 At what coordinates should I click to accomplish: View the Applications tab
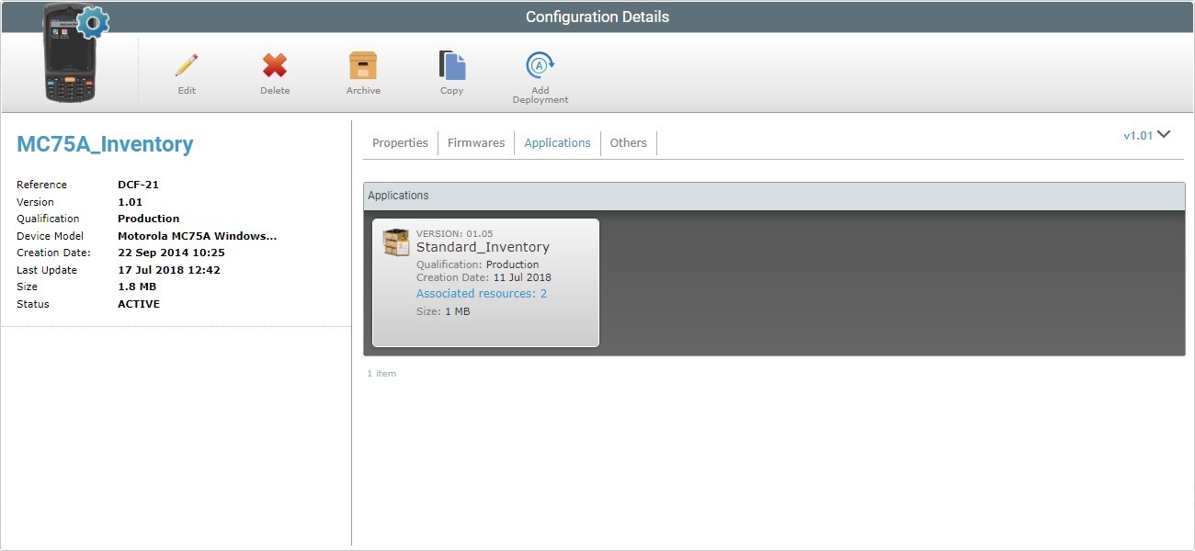coord(557,142)
